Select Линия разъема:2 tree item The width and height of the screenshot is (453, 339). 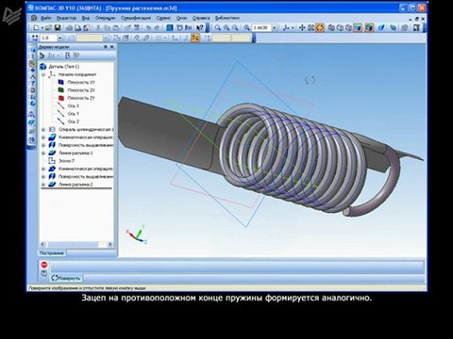coord(75,185)
